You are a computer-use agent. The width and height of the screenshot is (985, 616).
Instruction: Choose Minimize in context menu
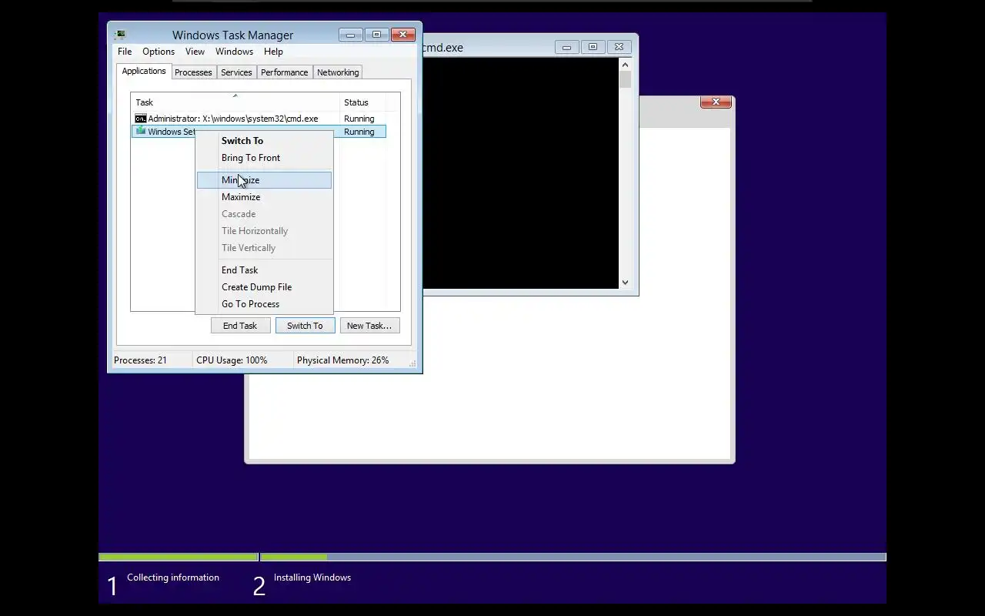tap(264, 180)
